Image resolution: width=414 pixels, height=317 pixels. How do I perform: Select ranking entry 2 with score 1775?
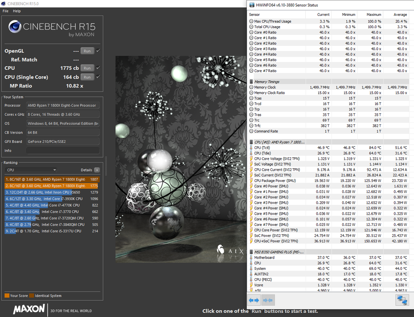52,186
